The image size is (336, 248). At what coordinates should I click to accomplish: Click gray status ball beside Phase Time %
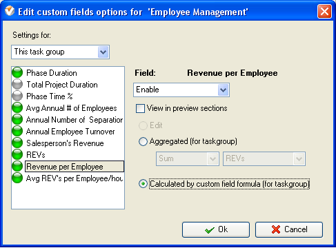[x=17, y=96]
